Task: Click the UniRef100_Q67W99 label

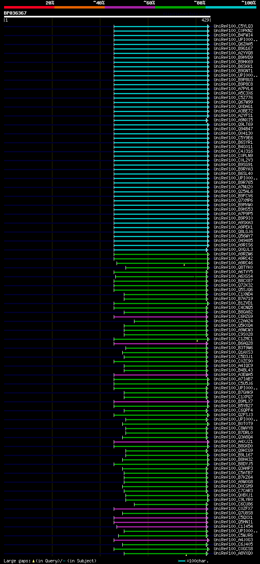Action: coord(233,102)
